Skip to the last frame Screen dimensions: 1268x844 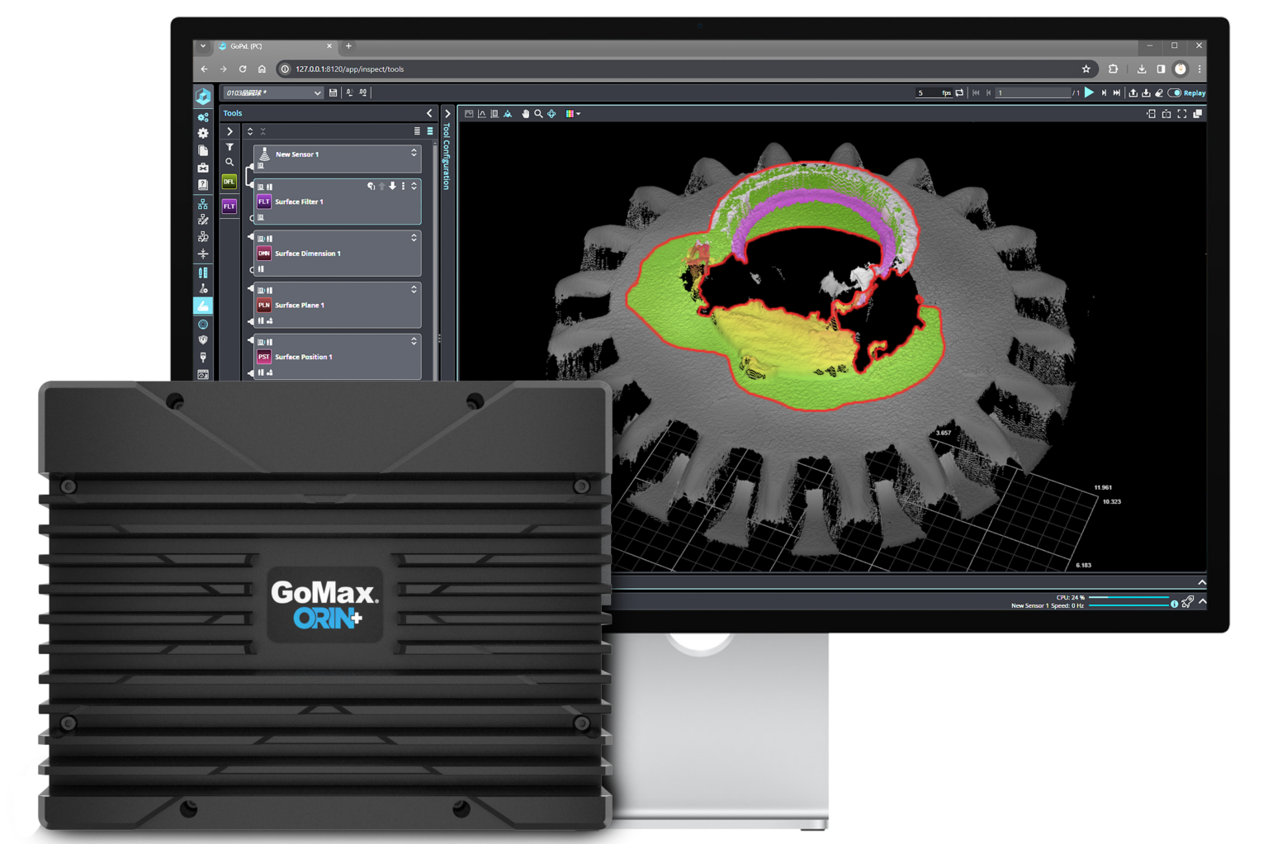[1117, 93]
